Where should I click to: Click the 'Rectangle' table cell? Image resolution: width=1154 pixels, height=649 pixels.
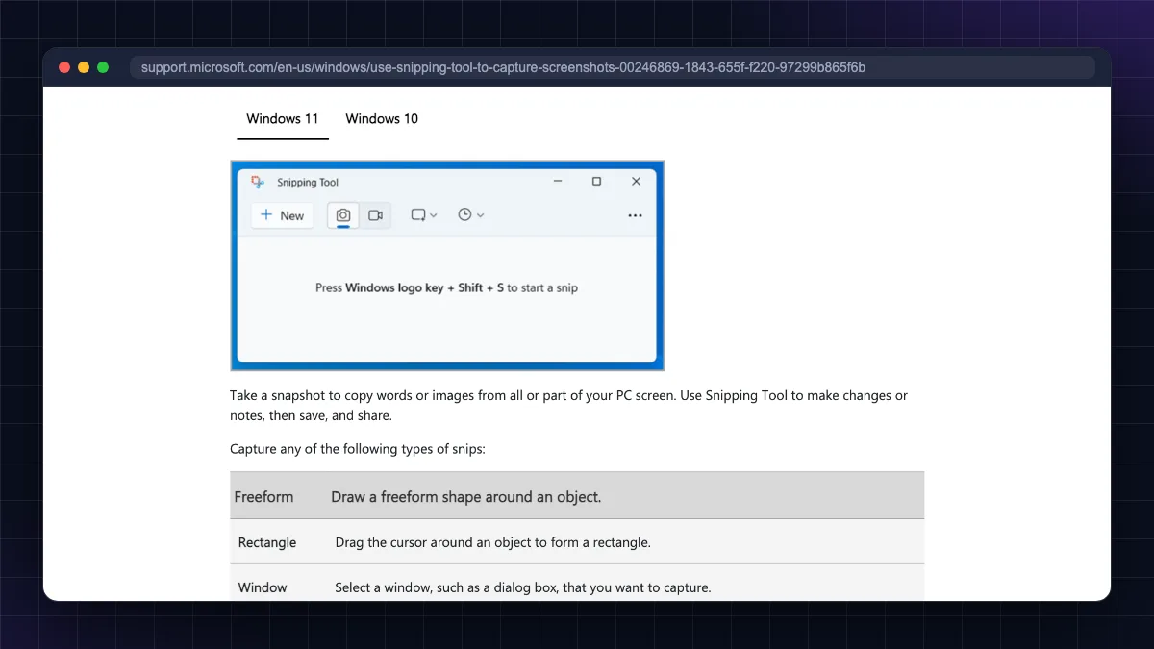click(267, 542)
